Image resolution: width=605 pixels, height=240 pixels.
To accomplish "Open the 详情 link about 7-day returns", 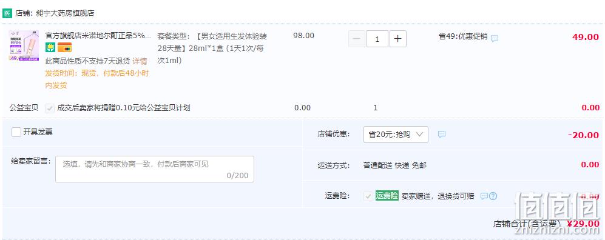I will 140,61.
